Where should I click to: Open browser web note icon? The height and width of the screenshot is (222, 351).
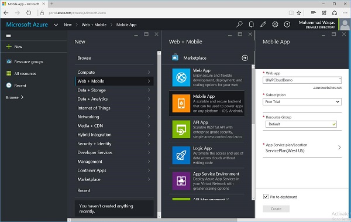(x=324, y=13)
